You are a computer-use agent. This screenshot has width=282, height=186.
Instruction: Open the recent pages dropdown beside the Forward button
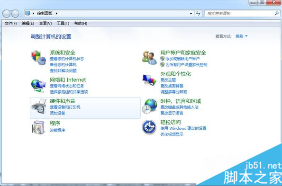click(21, 13)
